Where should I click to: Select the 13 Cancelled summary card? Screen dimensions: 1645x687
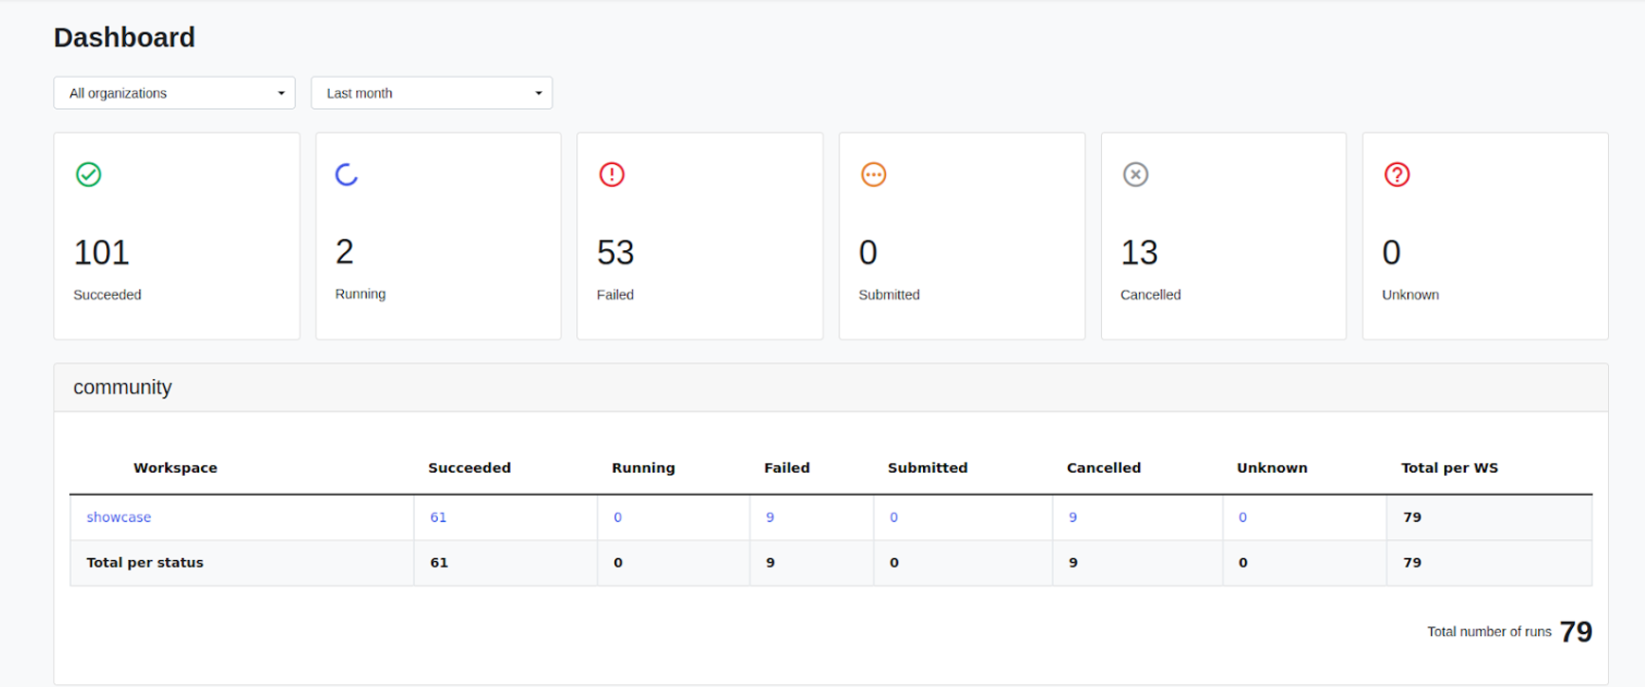[1223, 236]
